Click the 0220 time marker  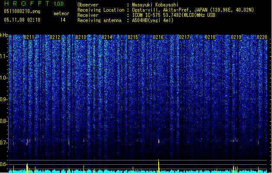(262, 37)
